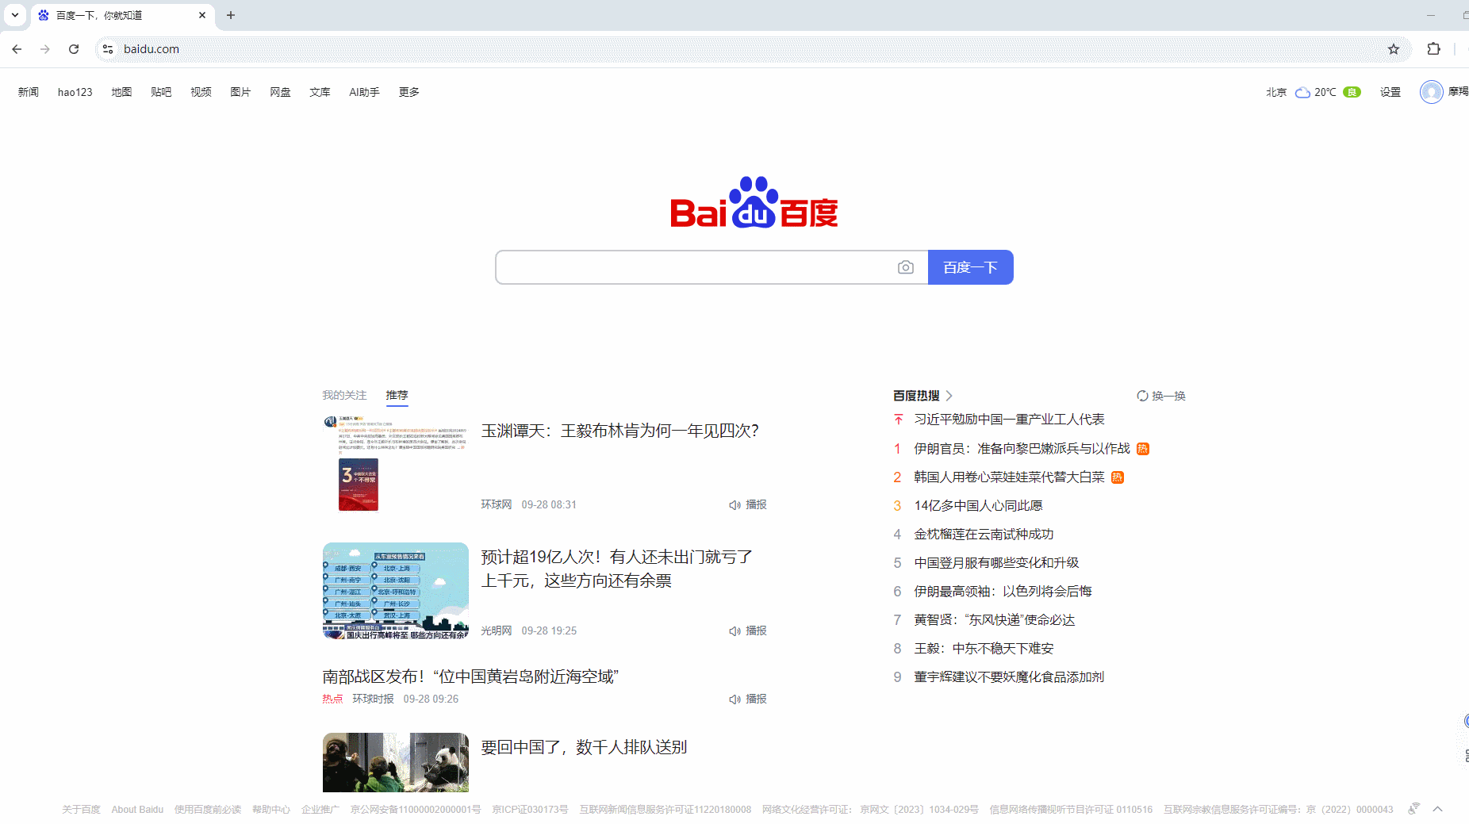Open article 要回中国了，数千人排队送别
Screen dimensions: 1469x824
point(584,747)
